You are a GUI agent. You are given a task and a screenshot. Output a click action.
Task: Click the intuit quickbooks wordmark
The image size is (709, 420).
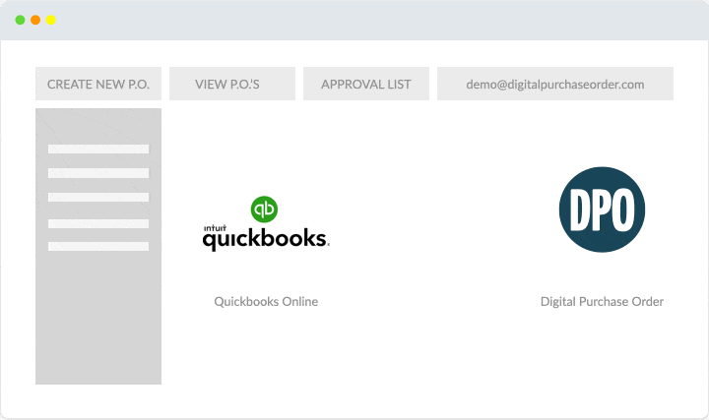(266, 238)
